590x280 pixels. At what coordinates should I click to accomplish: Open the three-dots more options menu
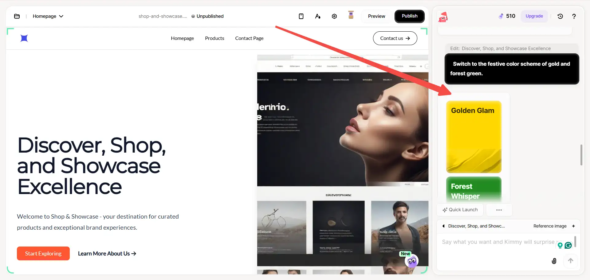tap(499, 210)
